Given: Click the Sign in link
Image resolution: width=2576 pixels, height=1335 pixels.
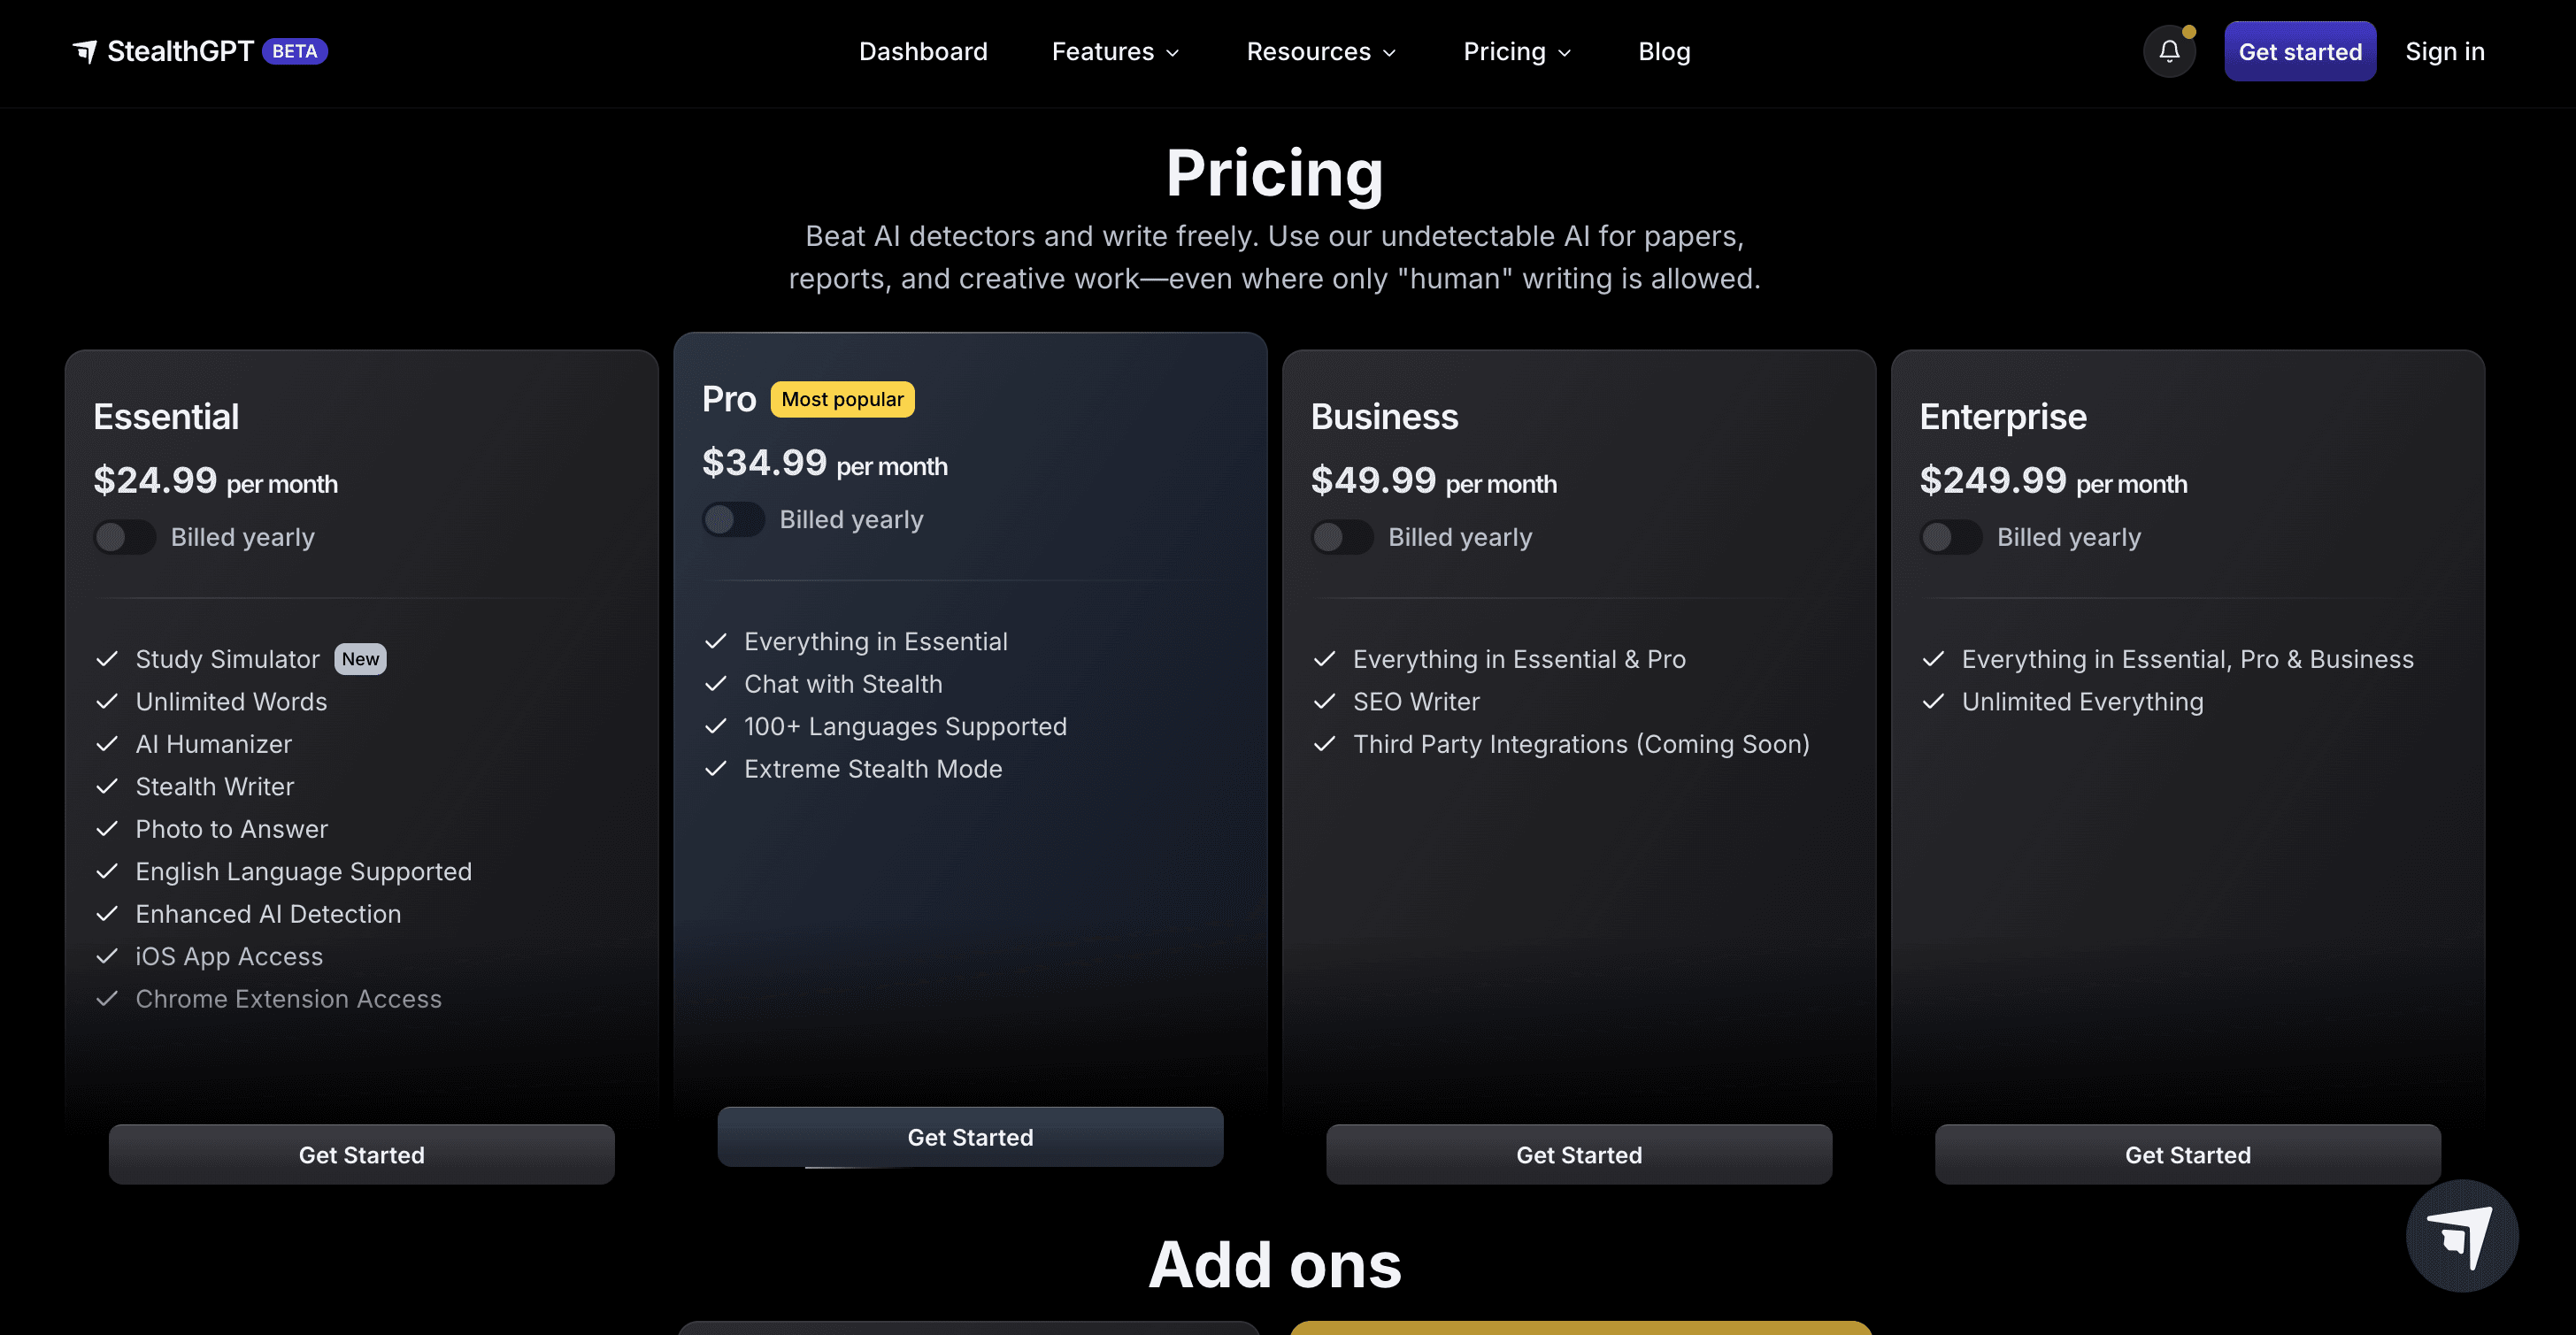Looking at the screenshot, I should 2444,51.
